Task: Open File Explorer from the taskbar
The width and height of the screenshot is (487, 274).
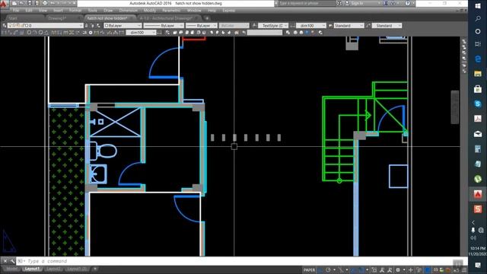Action: coord(478,74)
